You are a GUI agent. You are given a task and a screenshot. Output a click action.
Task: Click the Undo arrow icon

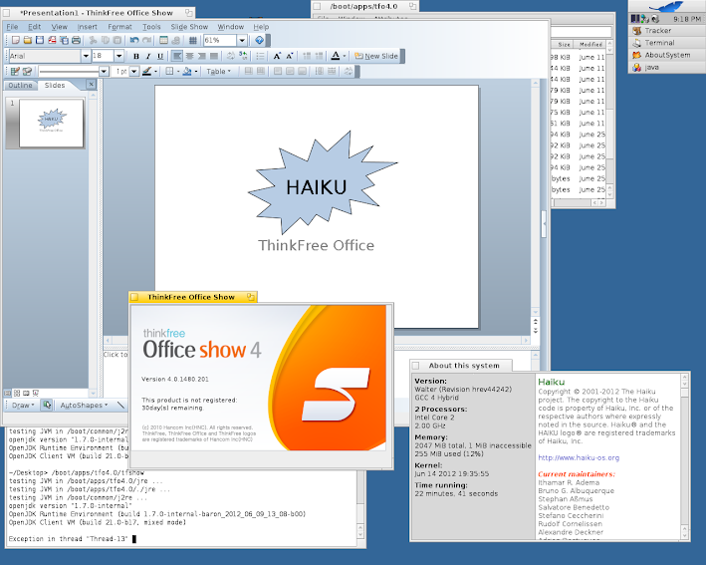pyautogui.click(x=134, y=40)
